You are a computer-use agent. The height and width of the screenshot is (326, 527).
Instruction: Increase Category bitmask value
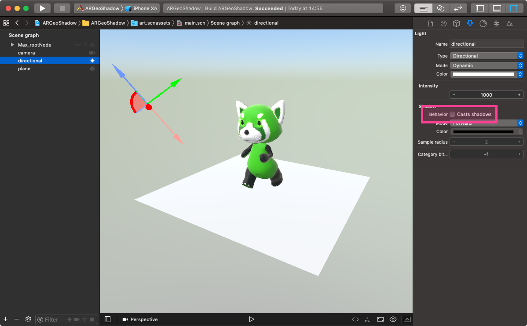[519, 155]
